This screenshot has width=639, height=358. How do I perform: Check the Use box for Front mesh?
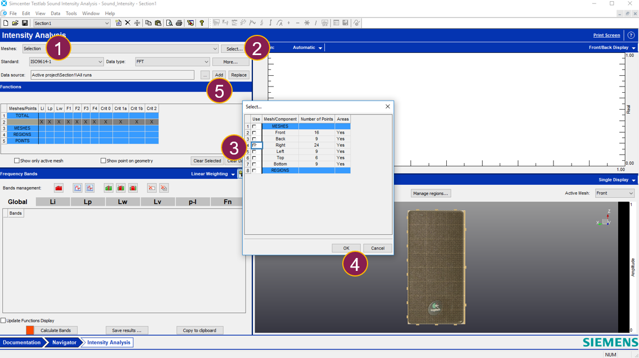pos(254,133)
